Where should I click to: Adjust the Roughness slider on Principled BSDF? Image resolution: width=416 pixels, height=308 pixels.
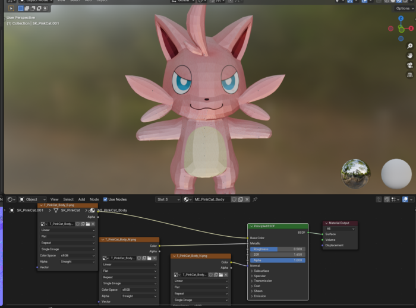click(278, 249)
